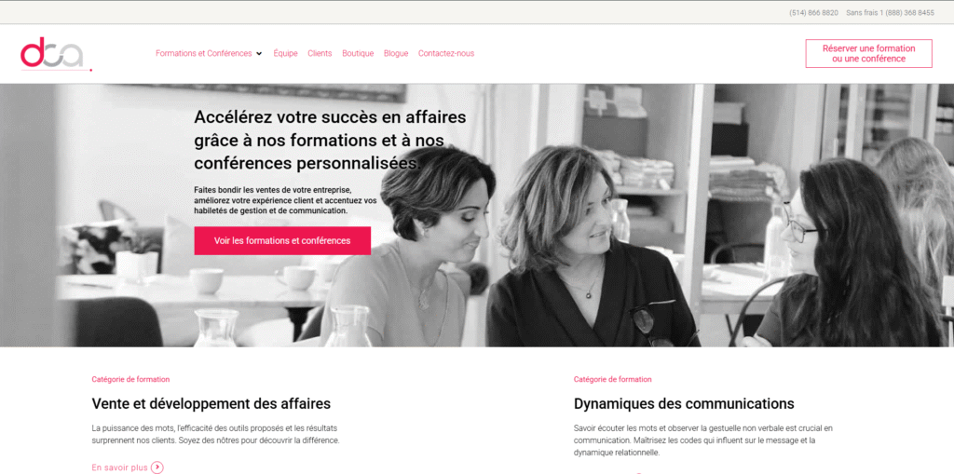Click Réserver une formation ou une conférence button
Screen dimensions: 954x474
[869, 53]
